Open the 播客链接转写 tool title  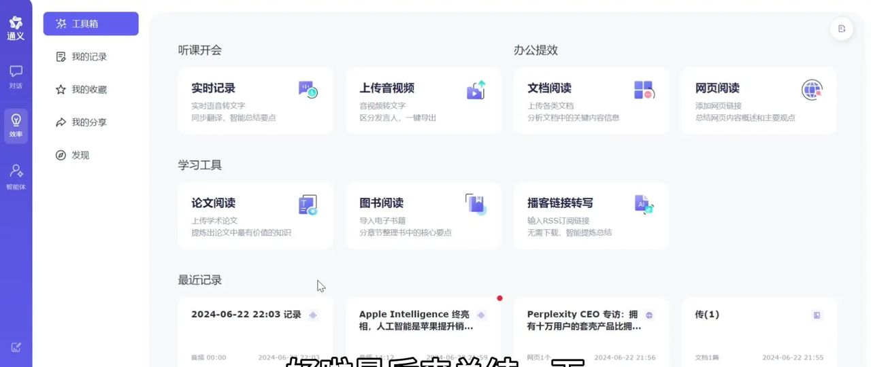pos(560,203)
